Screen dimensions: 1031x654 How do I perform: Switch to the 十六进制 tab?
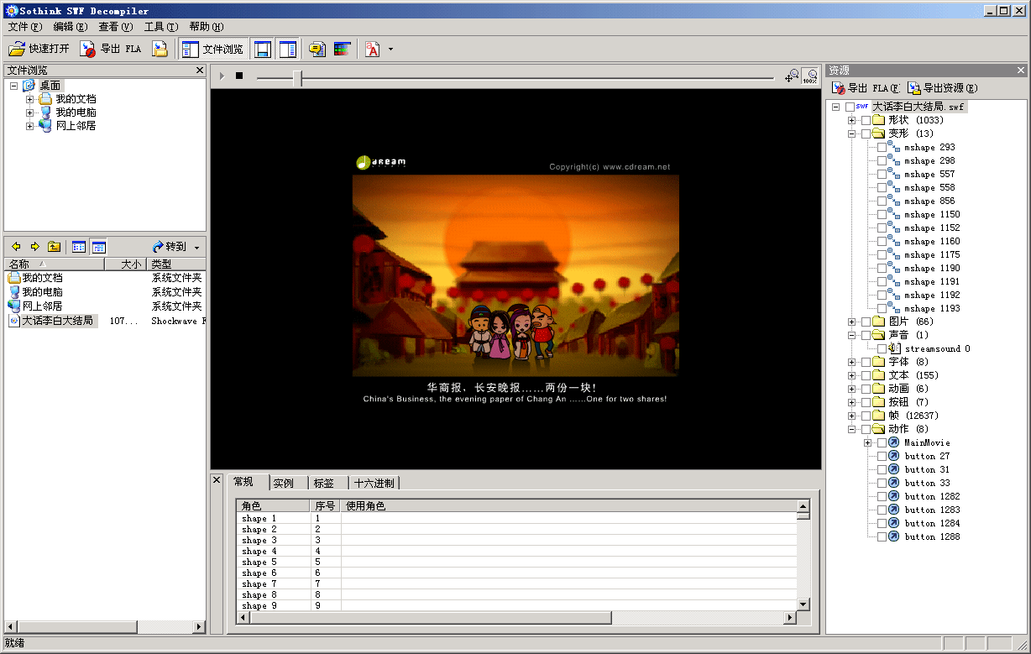click(x=374, y=483)
